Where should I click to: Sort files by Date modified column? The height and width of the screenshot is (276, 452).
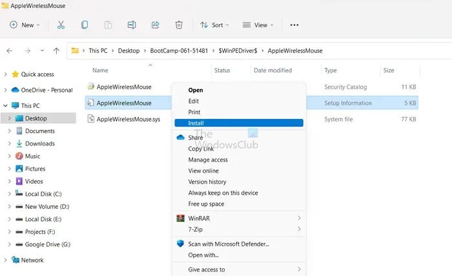point(272,70)
